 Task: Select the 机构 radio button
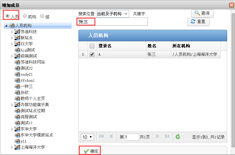25,16
